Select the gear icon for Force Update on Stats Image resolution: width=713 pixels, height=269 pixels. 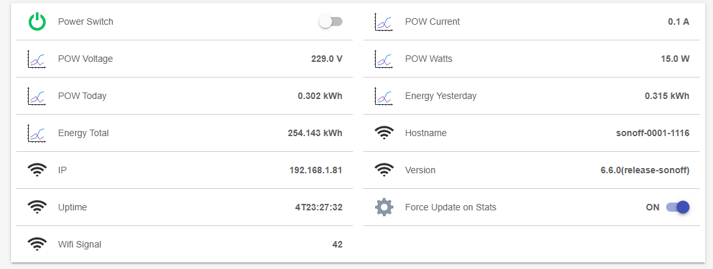tap(384, 207)
